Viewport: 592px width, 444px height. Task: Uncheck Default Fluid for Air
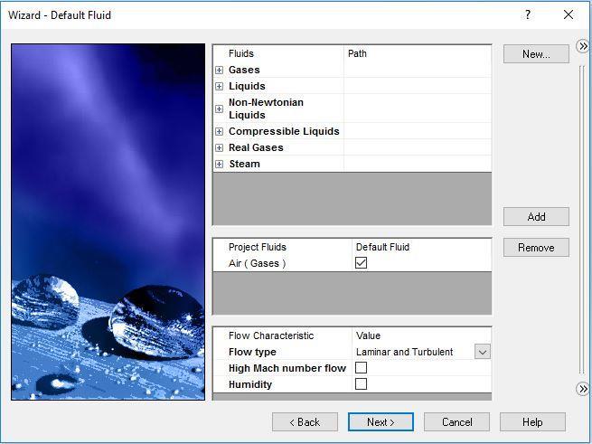click(x=361, y=262)
